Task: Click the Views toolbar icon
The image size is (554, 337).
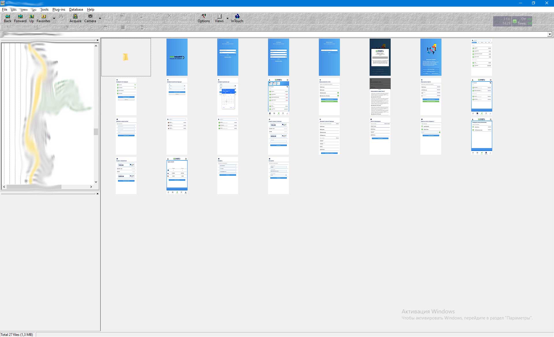Action: tap(219, 18)
